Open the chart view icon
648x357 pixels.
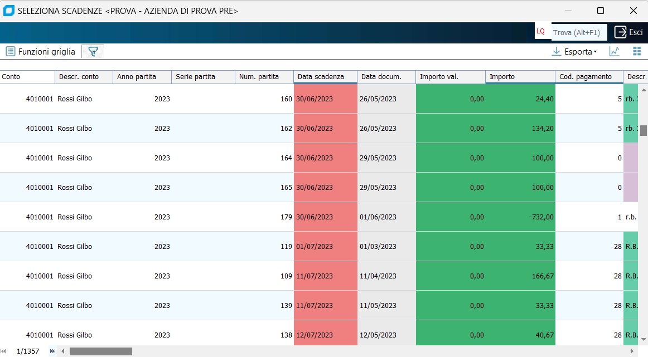pyautogui.click(x=615, y=51)
